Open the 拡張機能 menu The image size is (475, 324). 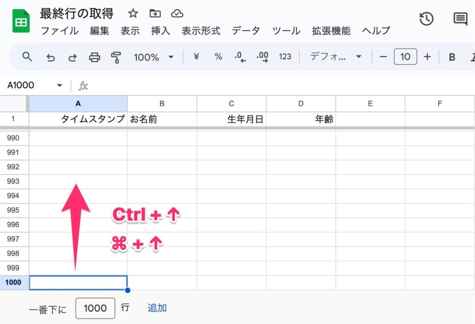(331, 31)
